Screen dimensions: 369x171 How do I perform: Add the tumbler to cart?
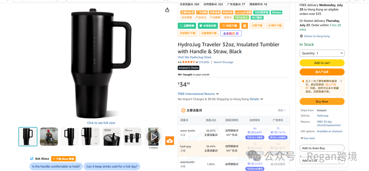coord(322,63)
